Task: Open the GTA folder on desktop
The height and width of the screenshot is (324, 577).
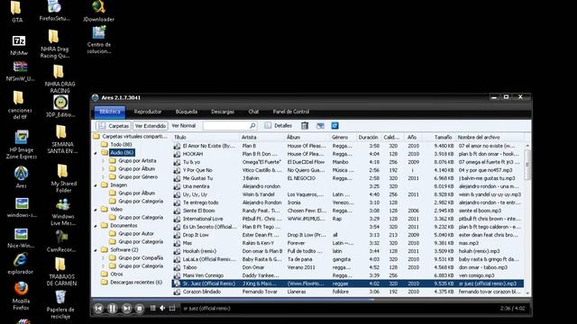Action: pyautogui.click(x=16, y=12)
